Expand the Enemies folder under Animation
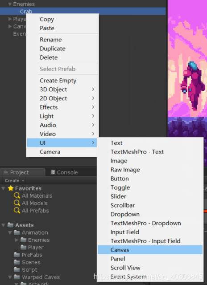 point(17,240)
